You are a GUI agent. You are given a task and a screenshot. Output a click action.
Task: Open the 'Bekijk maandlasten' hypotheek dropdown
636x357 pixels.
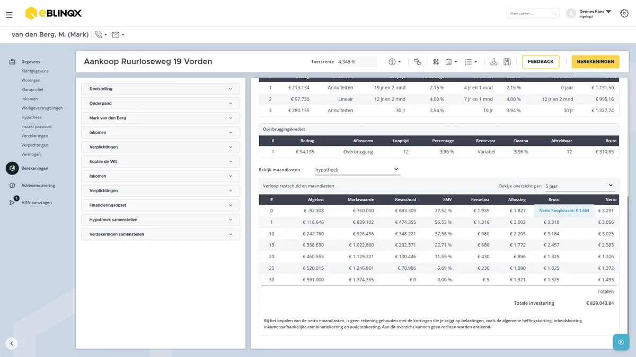357,170
